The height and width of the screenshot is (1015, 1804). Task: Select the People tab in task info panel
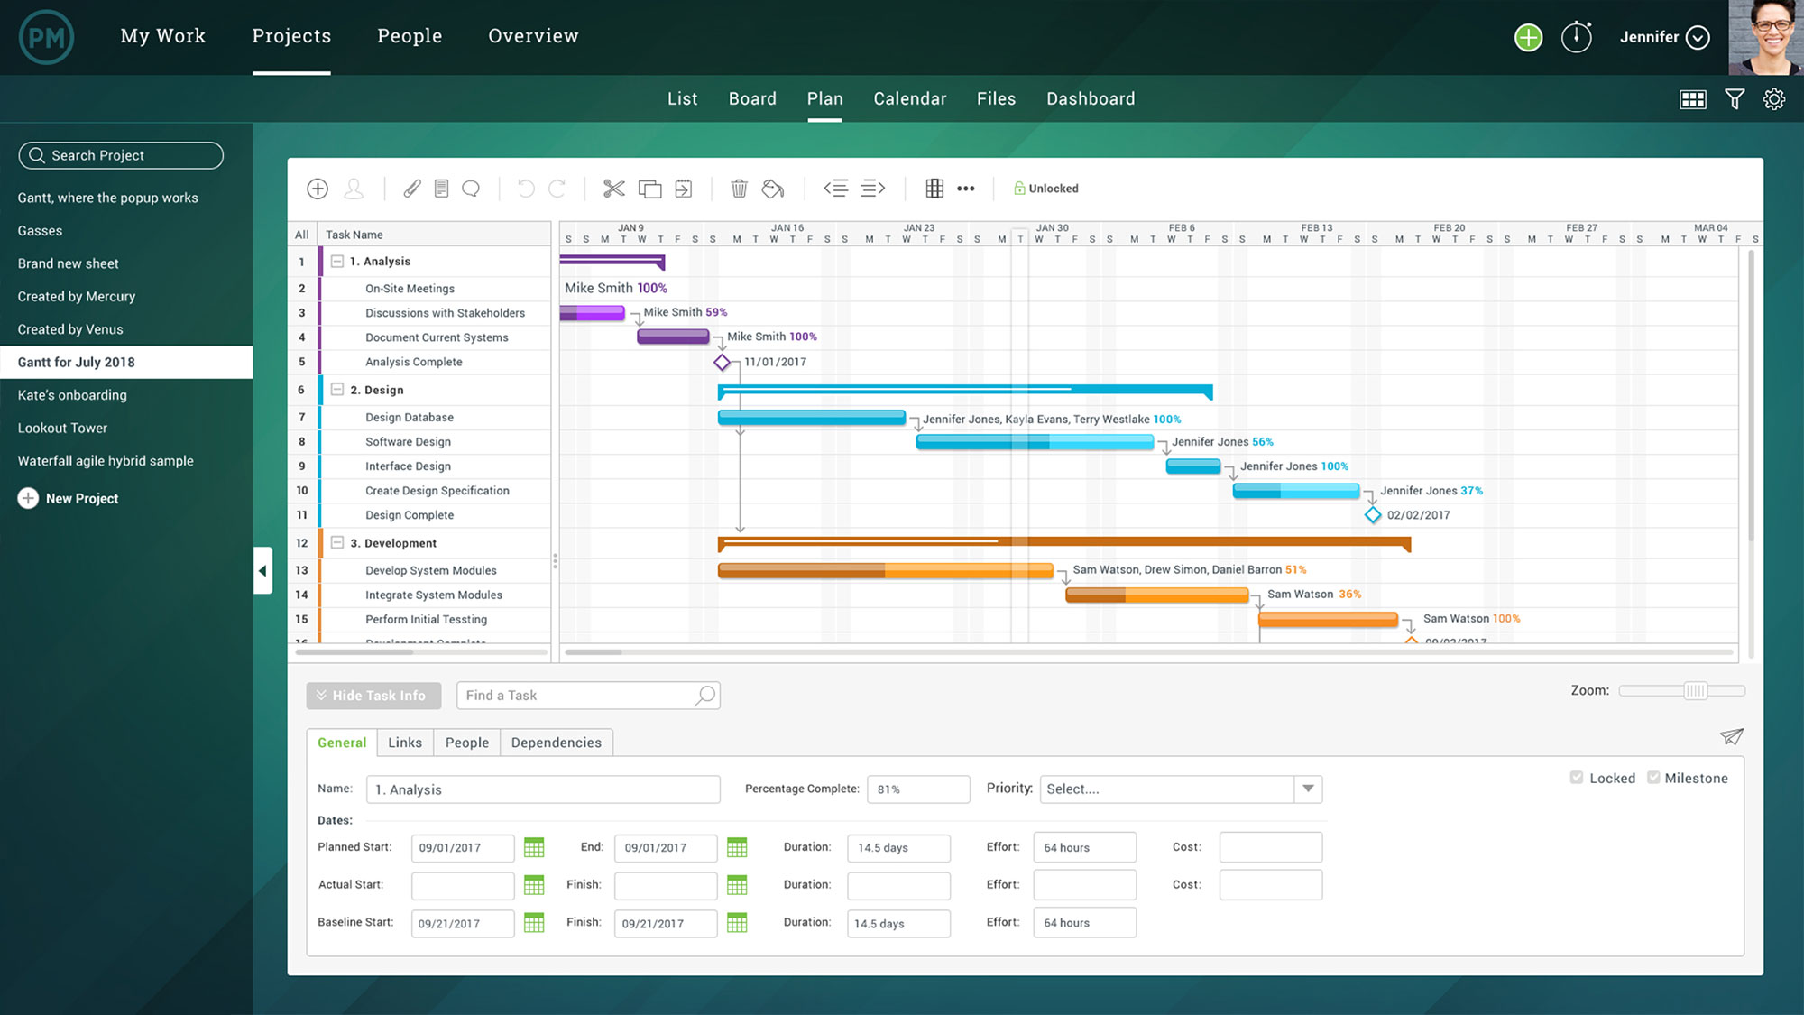[x=467, y=743]
